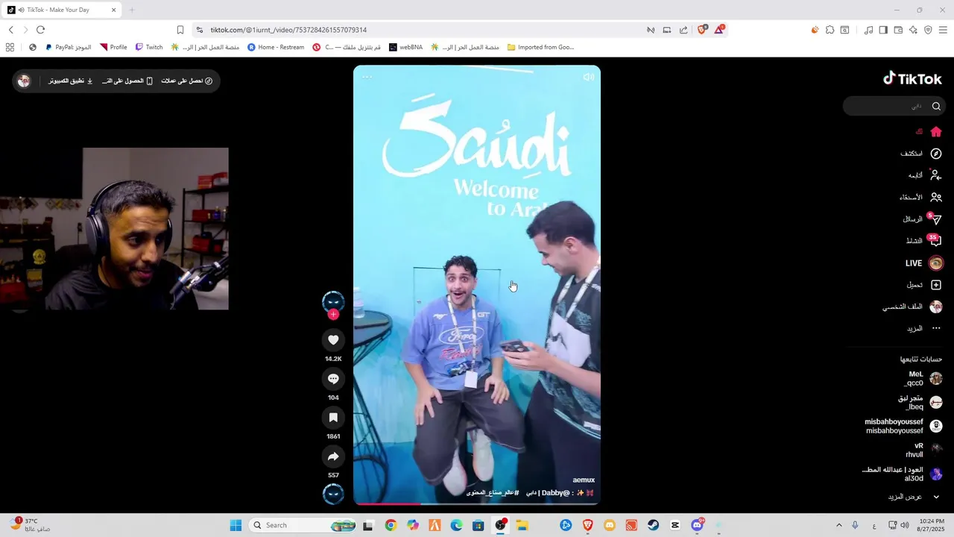
Task: Open Profile (الملف الشخصي) in sidebar
Action: pyautogui.click(x=912, y=307)
